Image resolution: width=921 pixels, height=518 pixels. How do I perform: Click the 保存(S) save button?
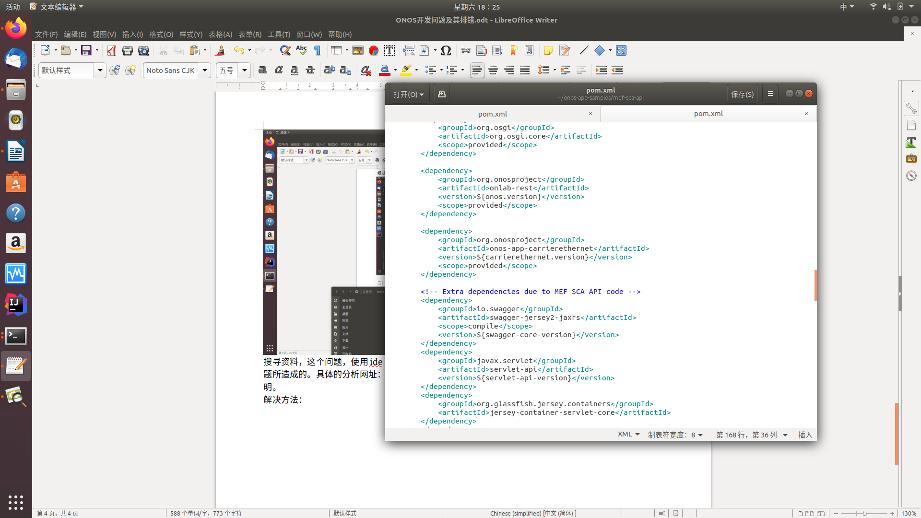tap(742, 94)
